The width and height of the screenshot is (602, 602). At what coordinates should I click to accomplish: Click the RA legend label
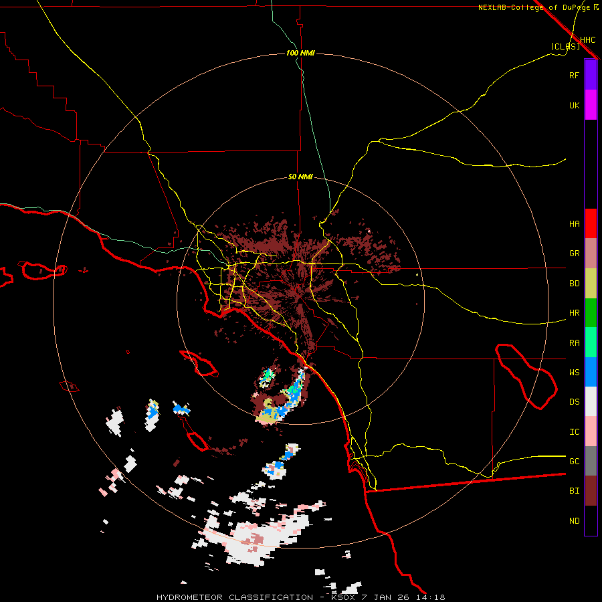[x=574, y=343]
